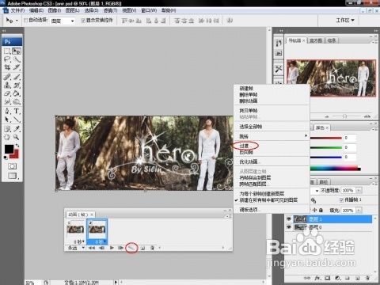Click the foreground color swatch
This screenshot has height=285, width=380.
tap(9, 149)
